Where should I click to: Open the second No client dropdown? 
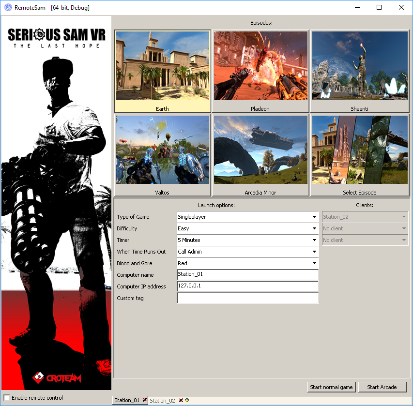pyautogui.click(x=365, y=228)
